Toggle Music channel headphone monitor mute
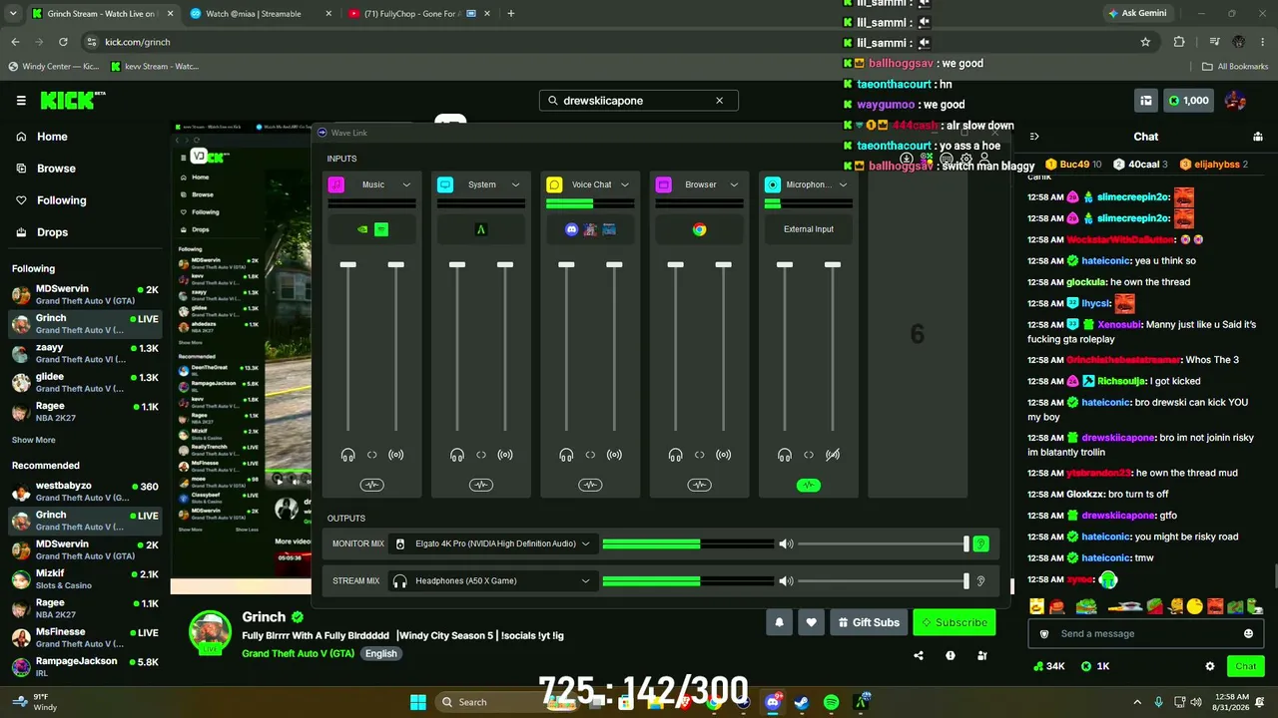This screenshot has width=1278, height=718. coord(347,455)
